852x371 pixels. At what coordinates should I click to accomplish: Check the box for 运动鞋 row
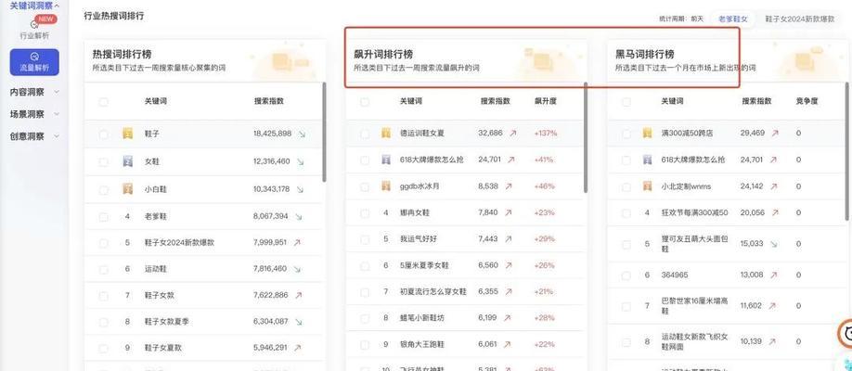tap(103, 269)
